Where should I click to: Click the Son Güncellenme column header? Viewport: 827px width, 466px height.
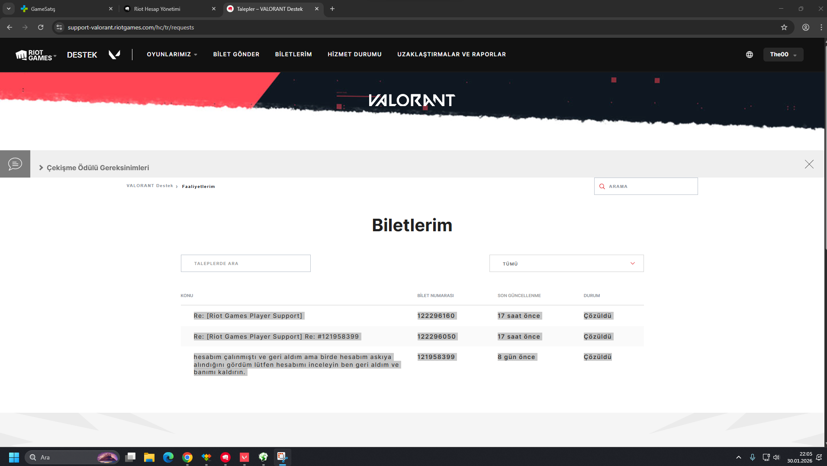[x=519, y=296]
